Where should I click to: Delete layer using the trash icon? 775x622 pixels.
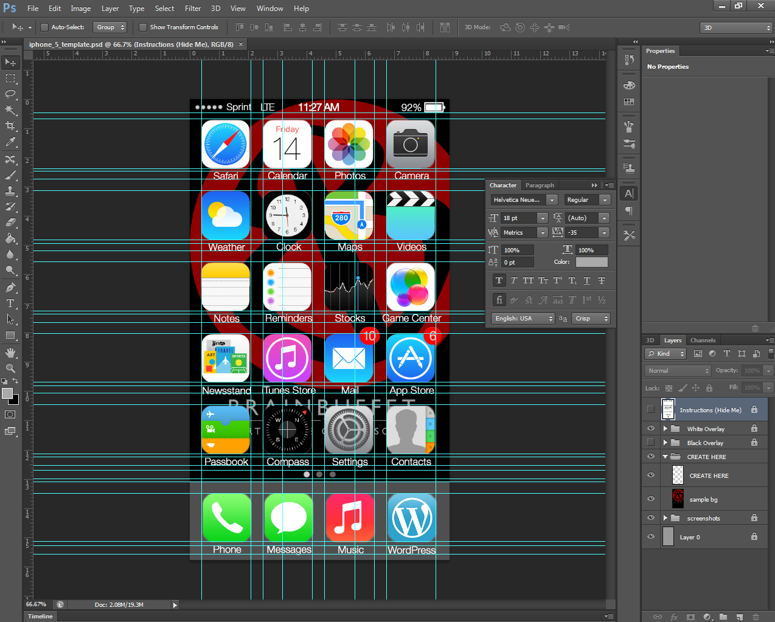(x=756, y=617)
